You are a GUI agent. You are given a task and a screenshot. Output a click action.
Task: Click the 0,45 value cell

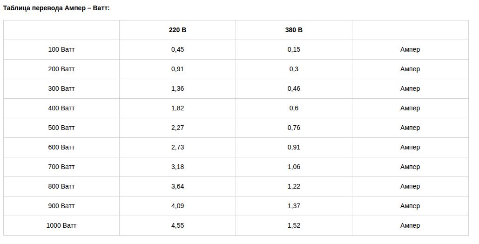coord(177,49)
